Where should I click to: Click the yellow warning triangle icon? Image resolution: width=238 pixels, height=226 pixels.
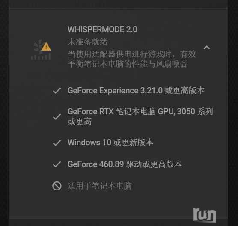(x=46, y=47)
